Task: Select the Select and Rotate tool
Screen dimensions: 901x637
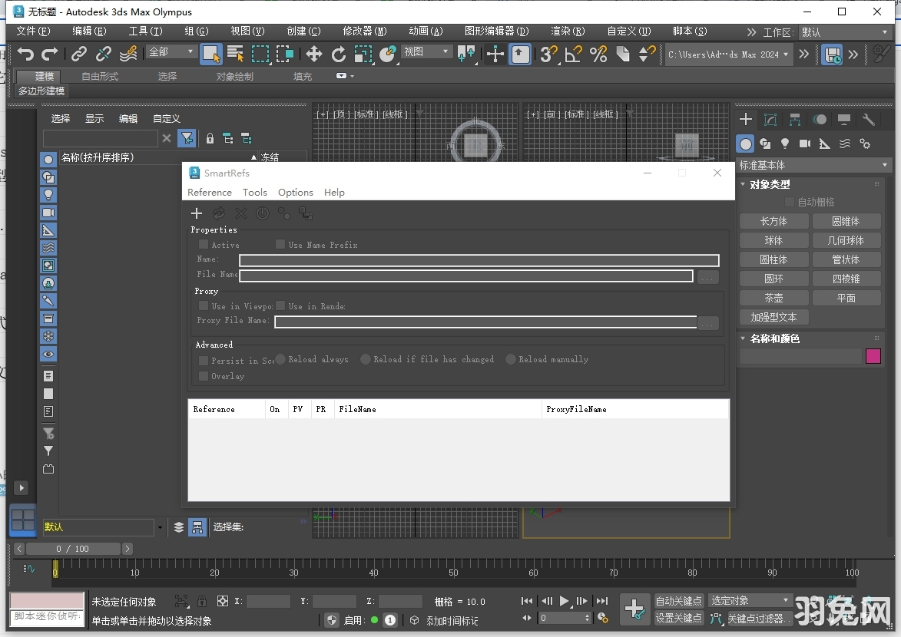Action: tap(339, 54)
